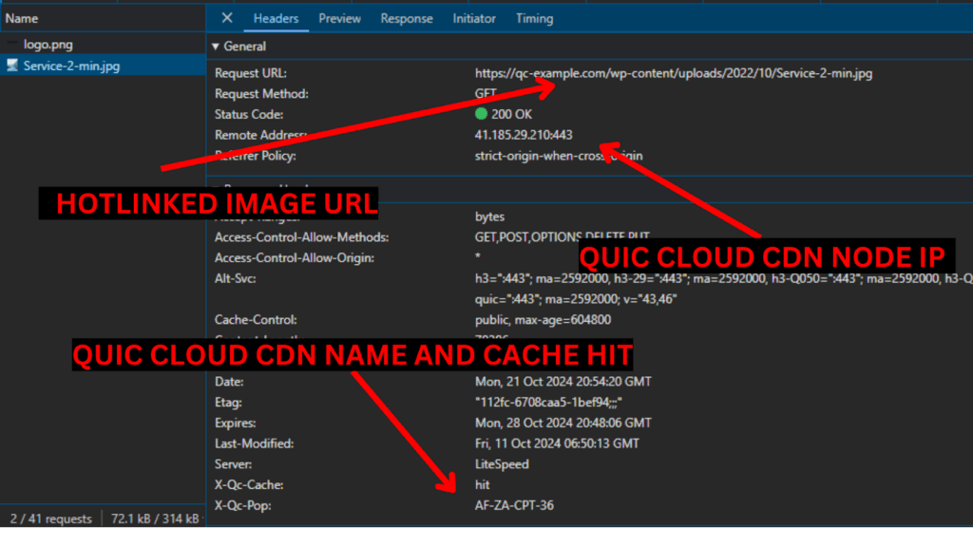Select the Initiator tab
973x547 pixels.
point(473,18)
